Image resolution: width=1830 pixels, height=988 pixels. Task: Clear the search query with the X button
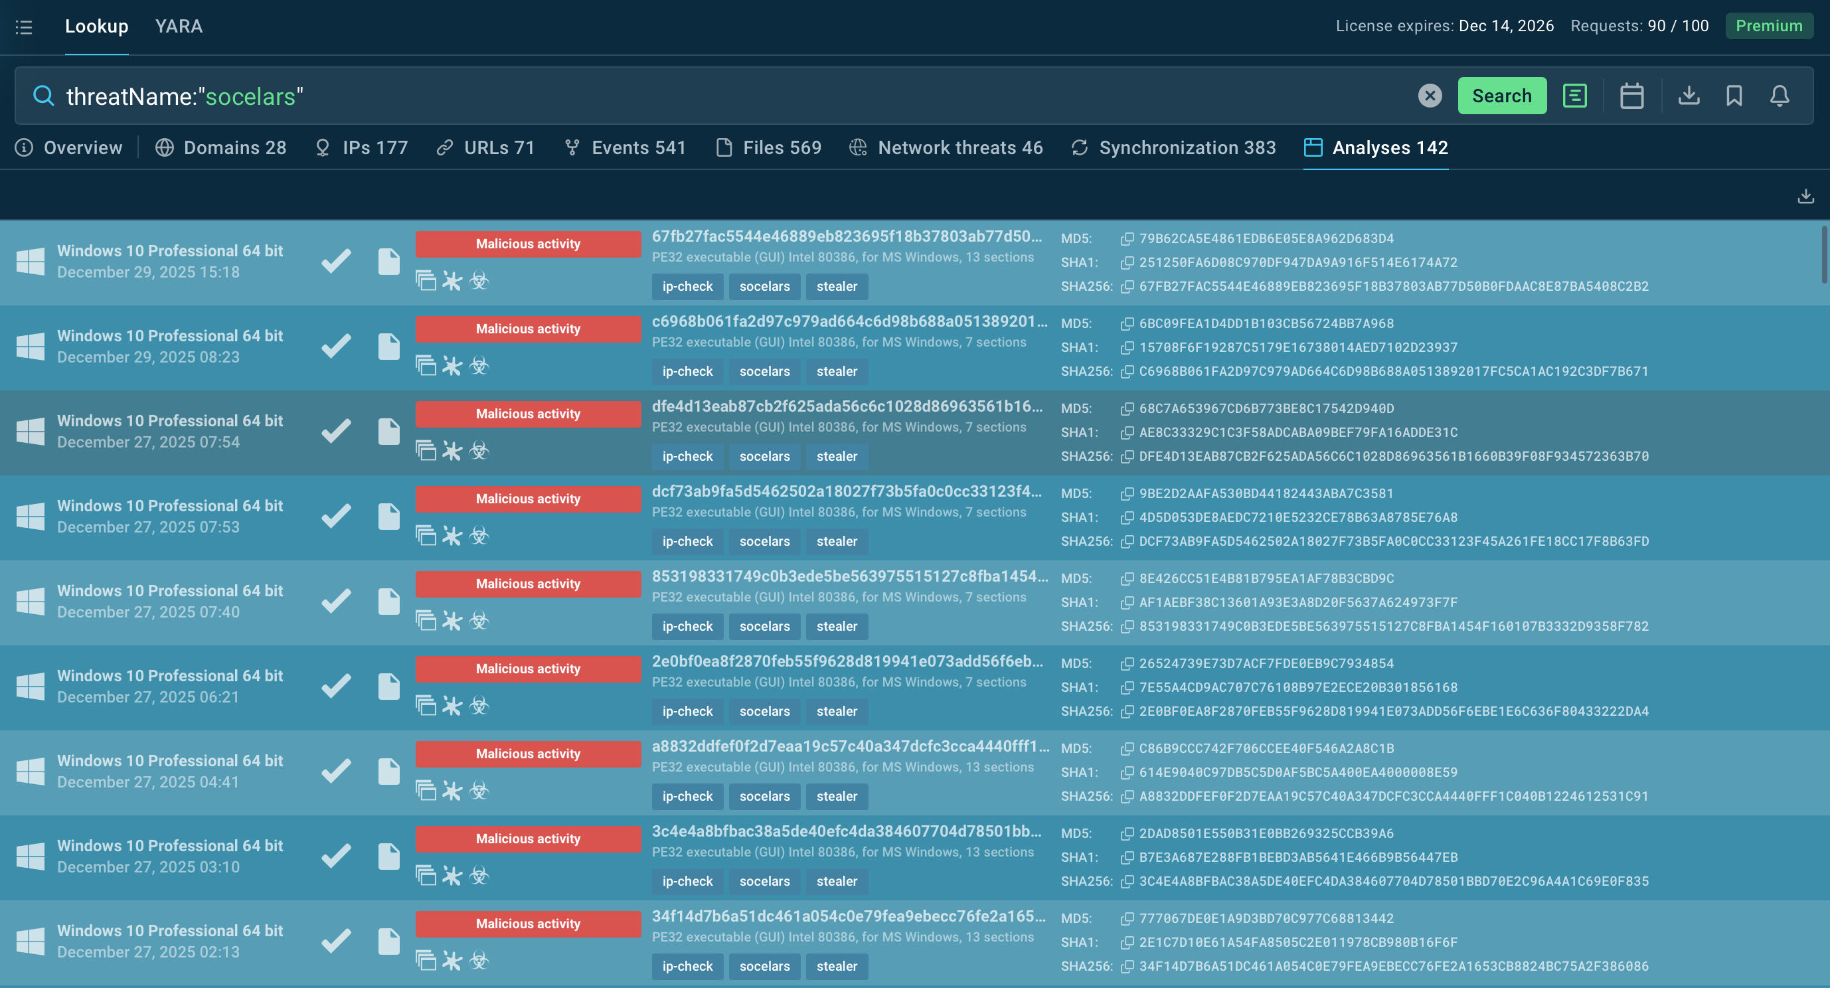(x=1430, y=96)
